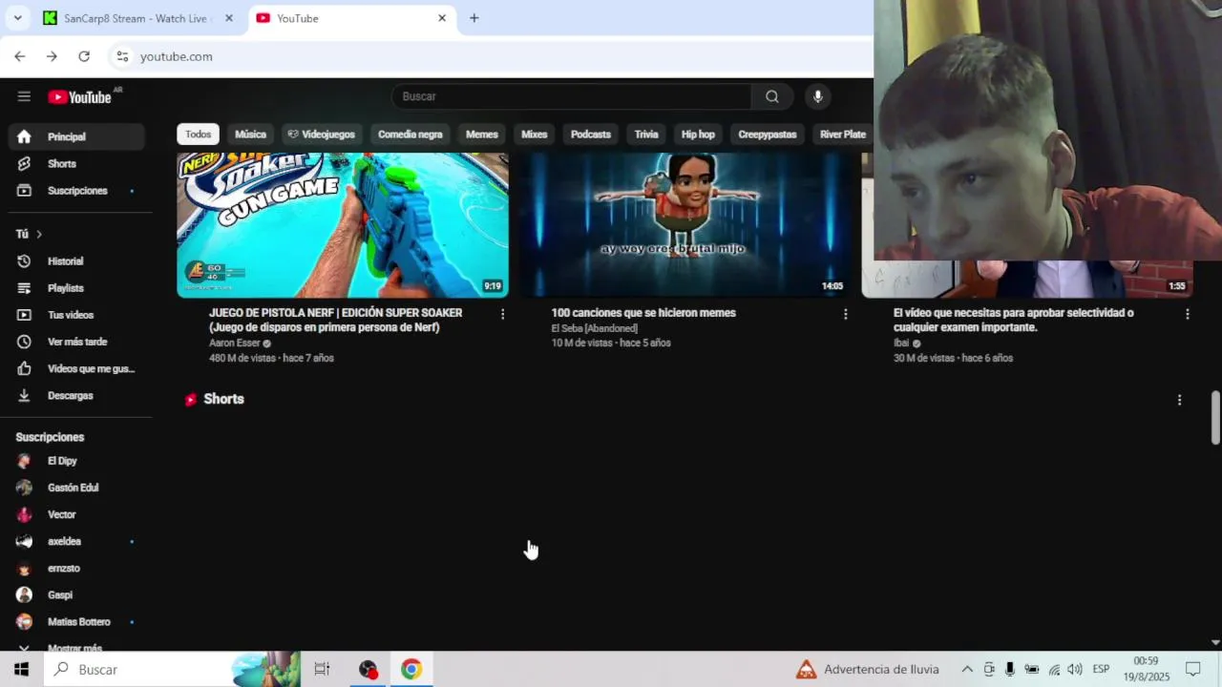Open Advertencia de lluvia weather widget
Image resolution: width=1222 pixels, height=687 pixels.
tap(868, 669)
